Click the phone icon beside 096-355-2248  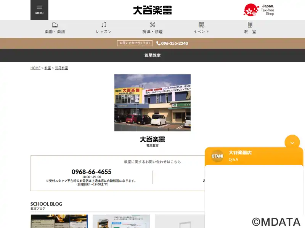158,43
